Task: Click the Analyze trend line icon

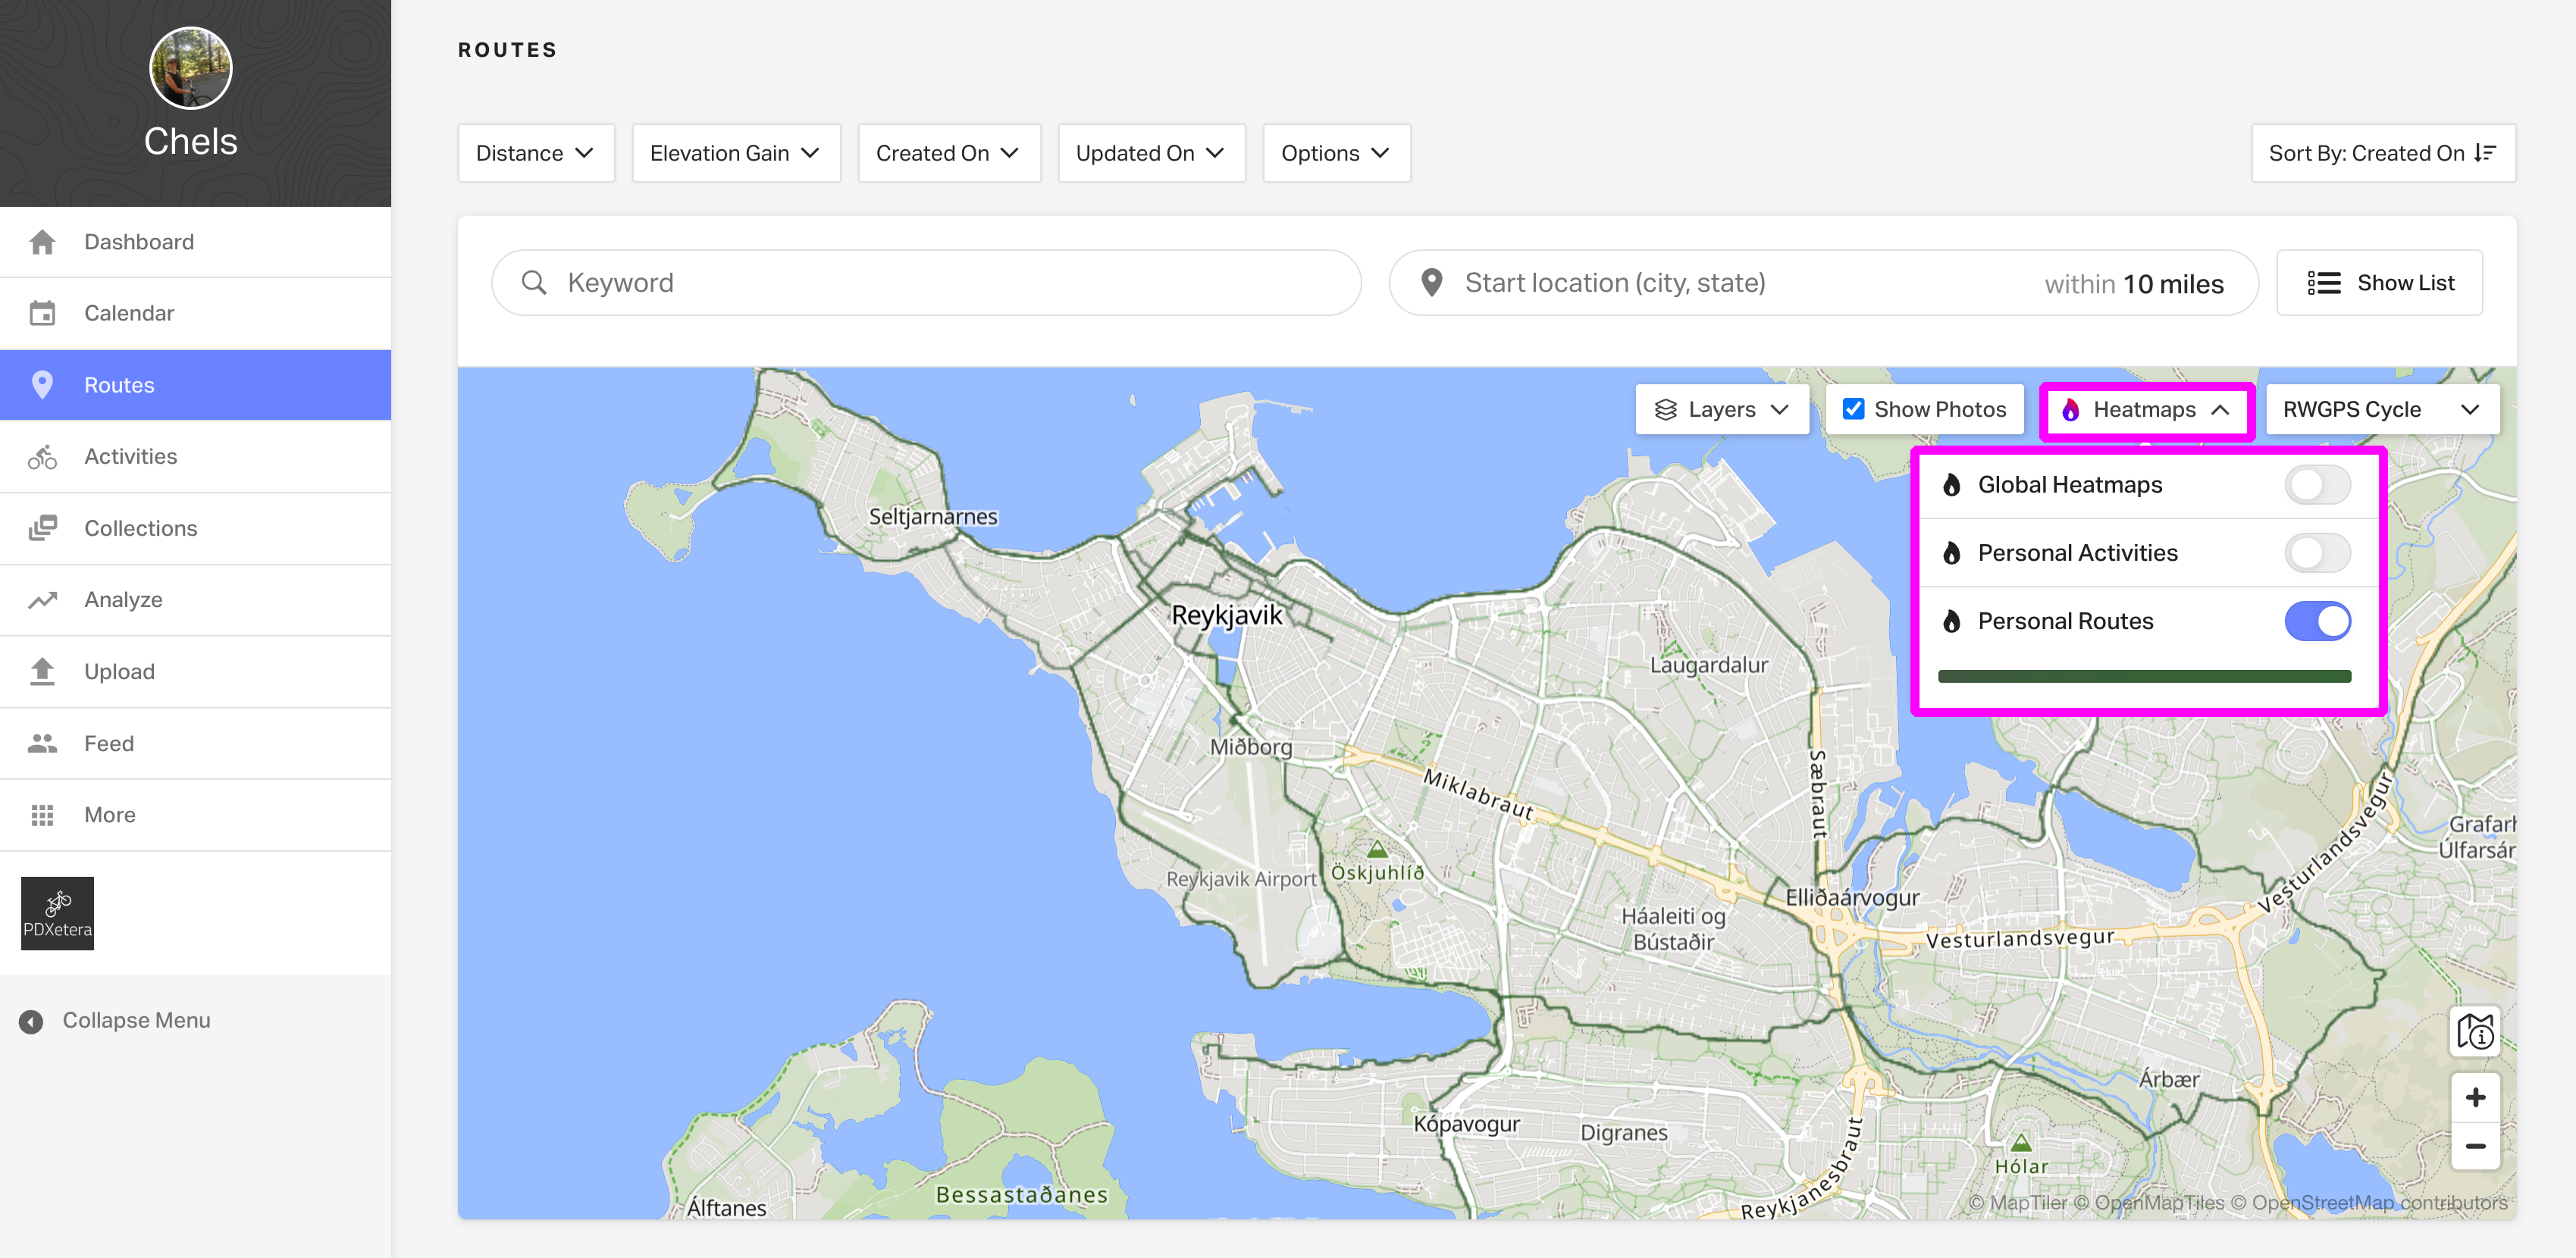Action: click(x=42, y=600)
